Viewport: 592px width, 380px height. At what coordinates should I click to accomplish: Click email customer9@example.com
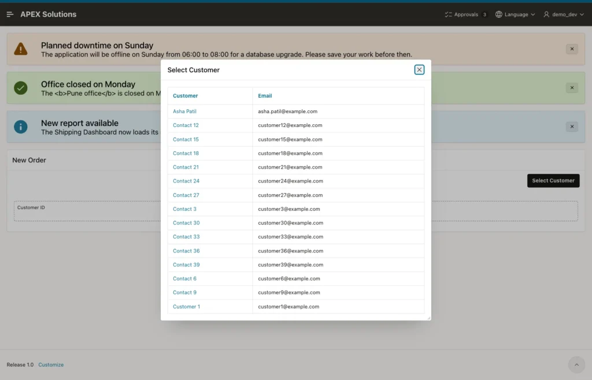pyautogui.click(x=289, y=293)
